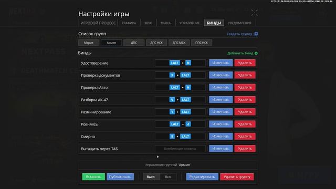The height and width of the screenshot is (189, 336).
Task: Click key combination field for Удостоверение
Action: pos(180,63)
